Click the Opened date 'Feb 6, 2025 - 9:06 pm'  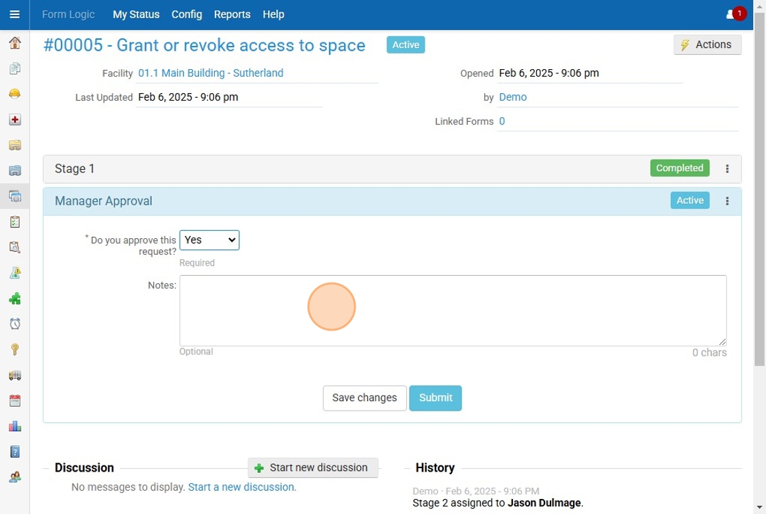point(549,73)
